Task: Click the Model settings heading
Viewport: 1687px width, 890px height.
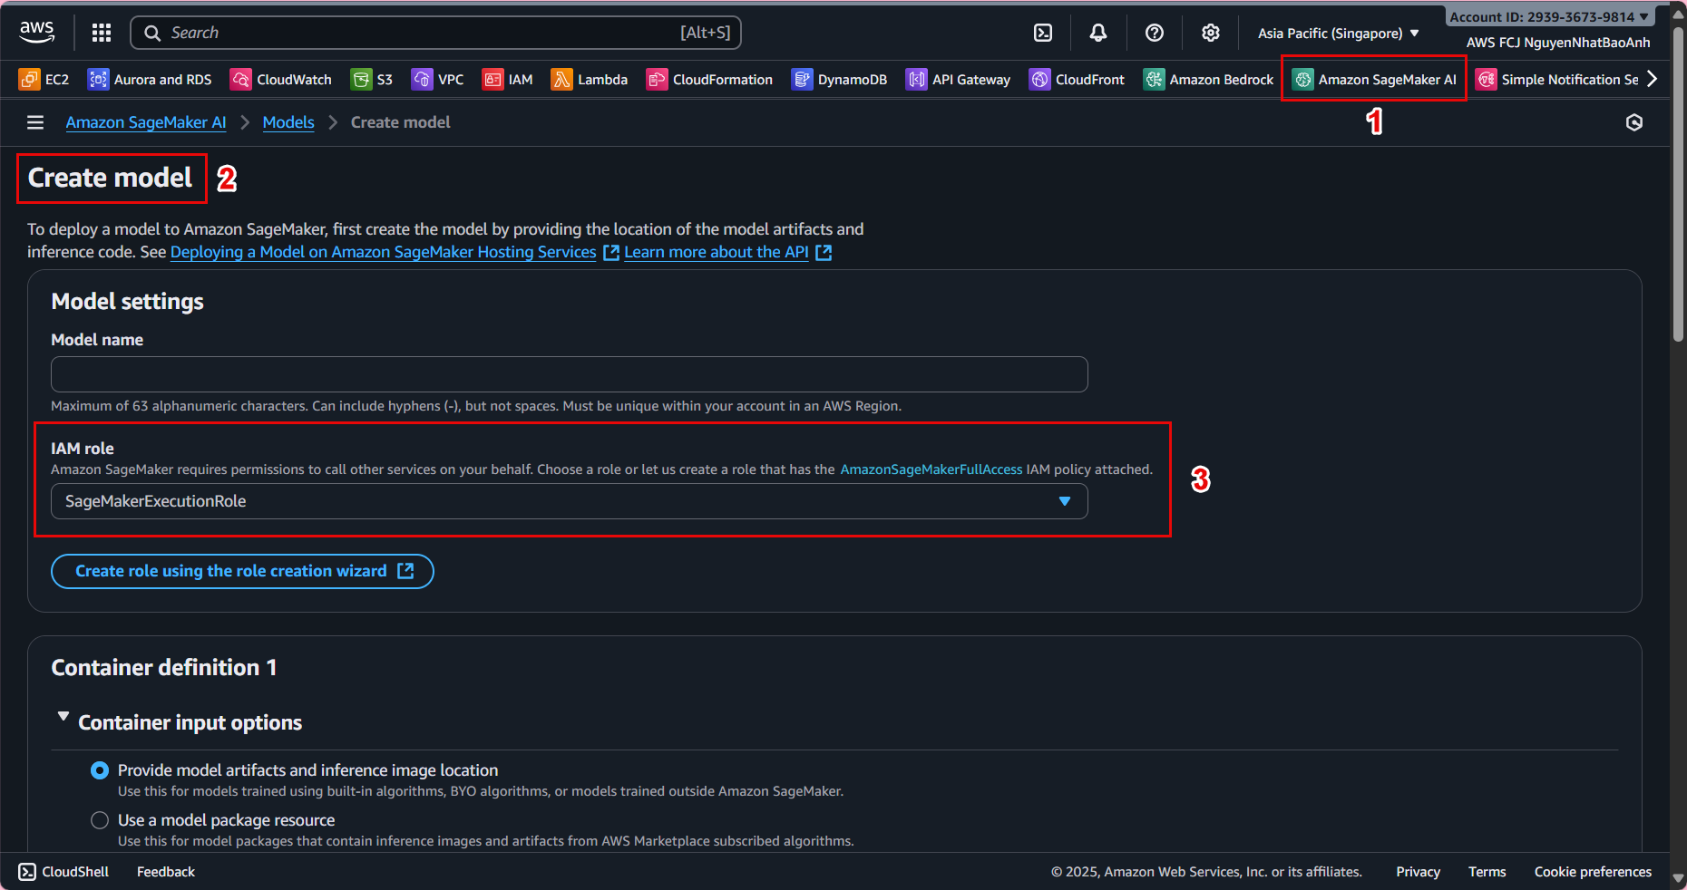Action: [128, 302]
